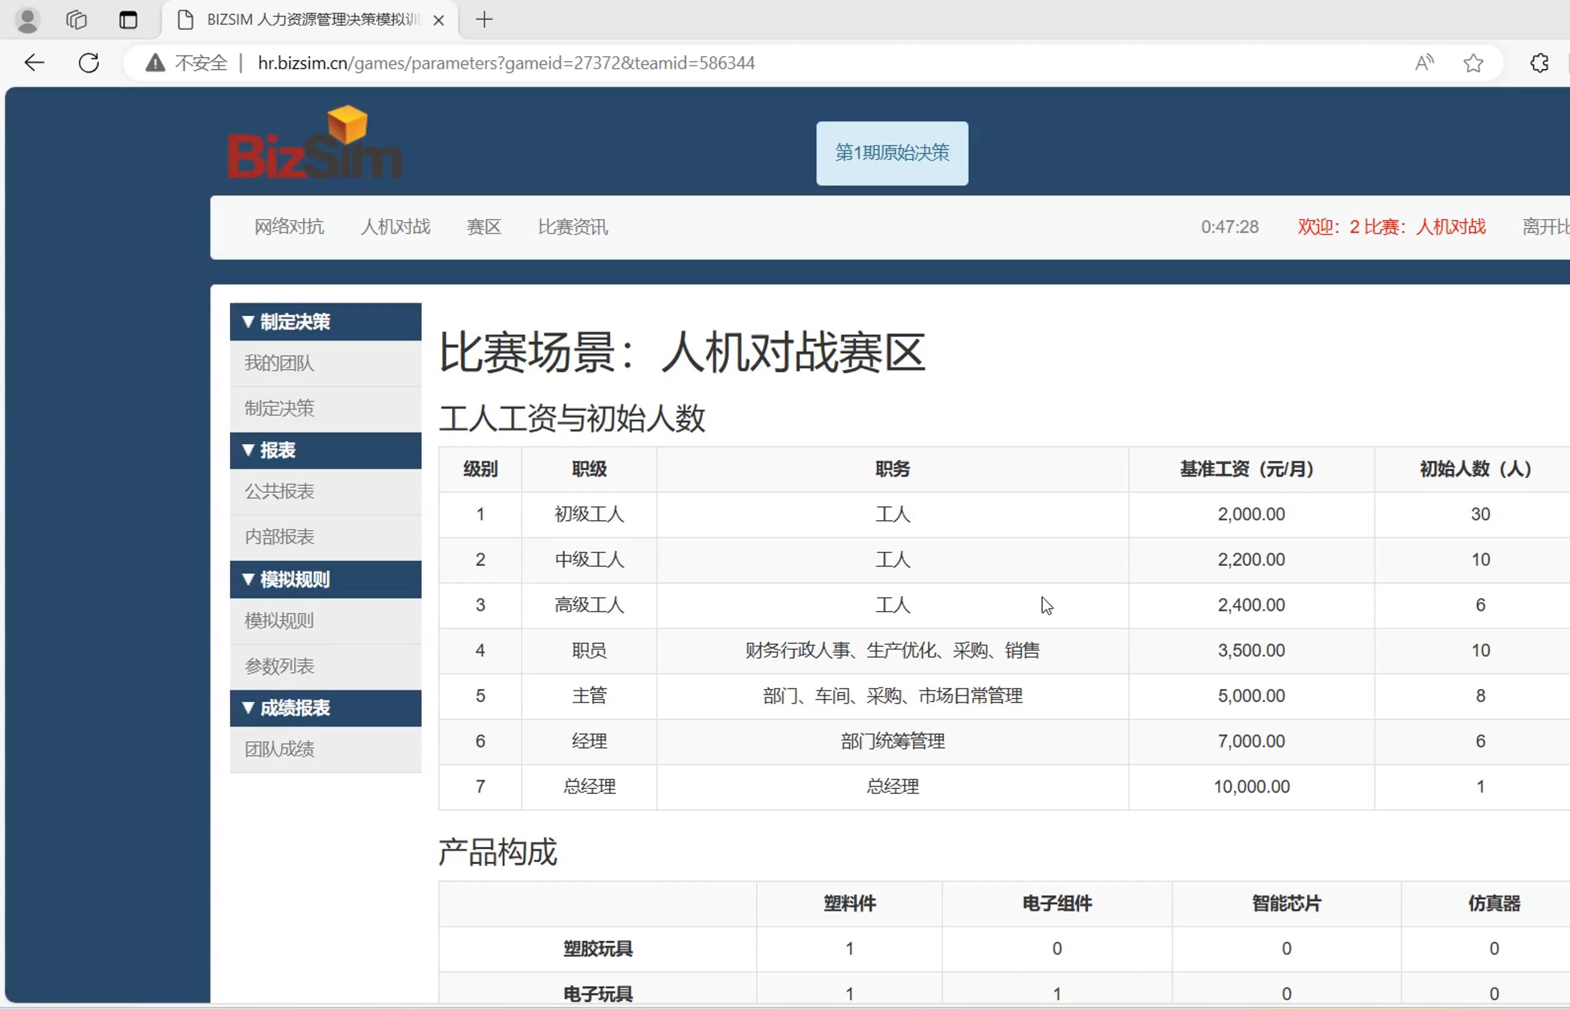Click the 智能芯片 column header
1570x1009 pixels.
tap(1286, 903)
